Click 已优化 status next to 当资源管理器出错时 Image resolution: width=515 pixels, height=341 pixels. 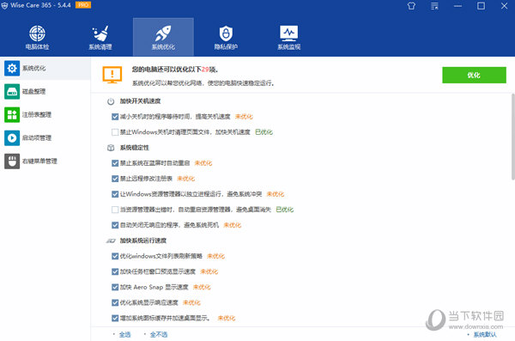click(285, 210)
